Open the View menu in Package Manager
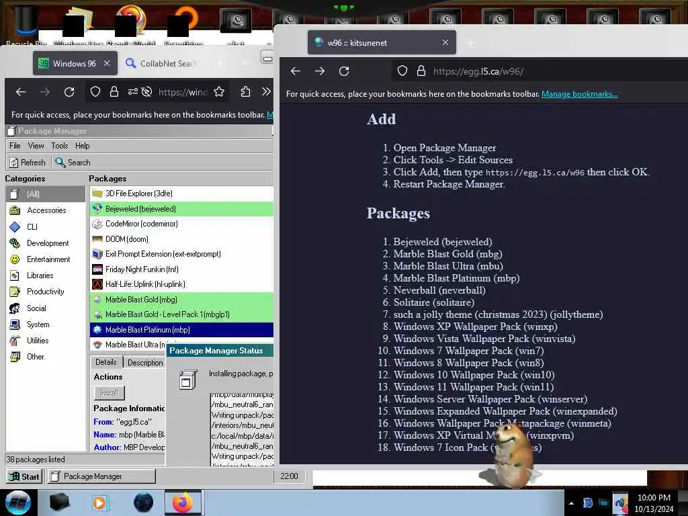This screenshot has height=516, width=688. click(36, 146)
